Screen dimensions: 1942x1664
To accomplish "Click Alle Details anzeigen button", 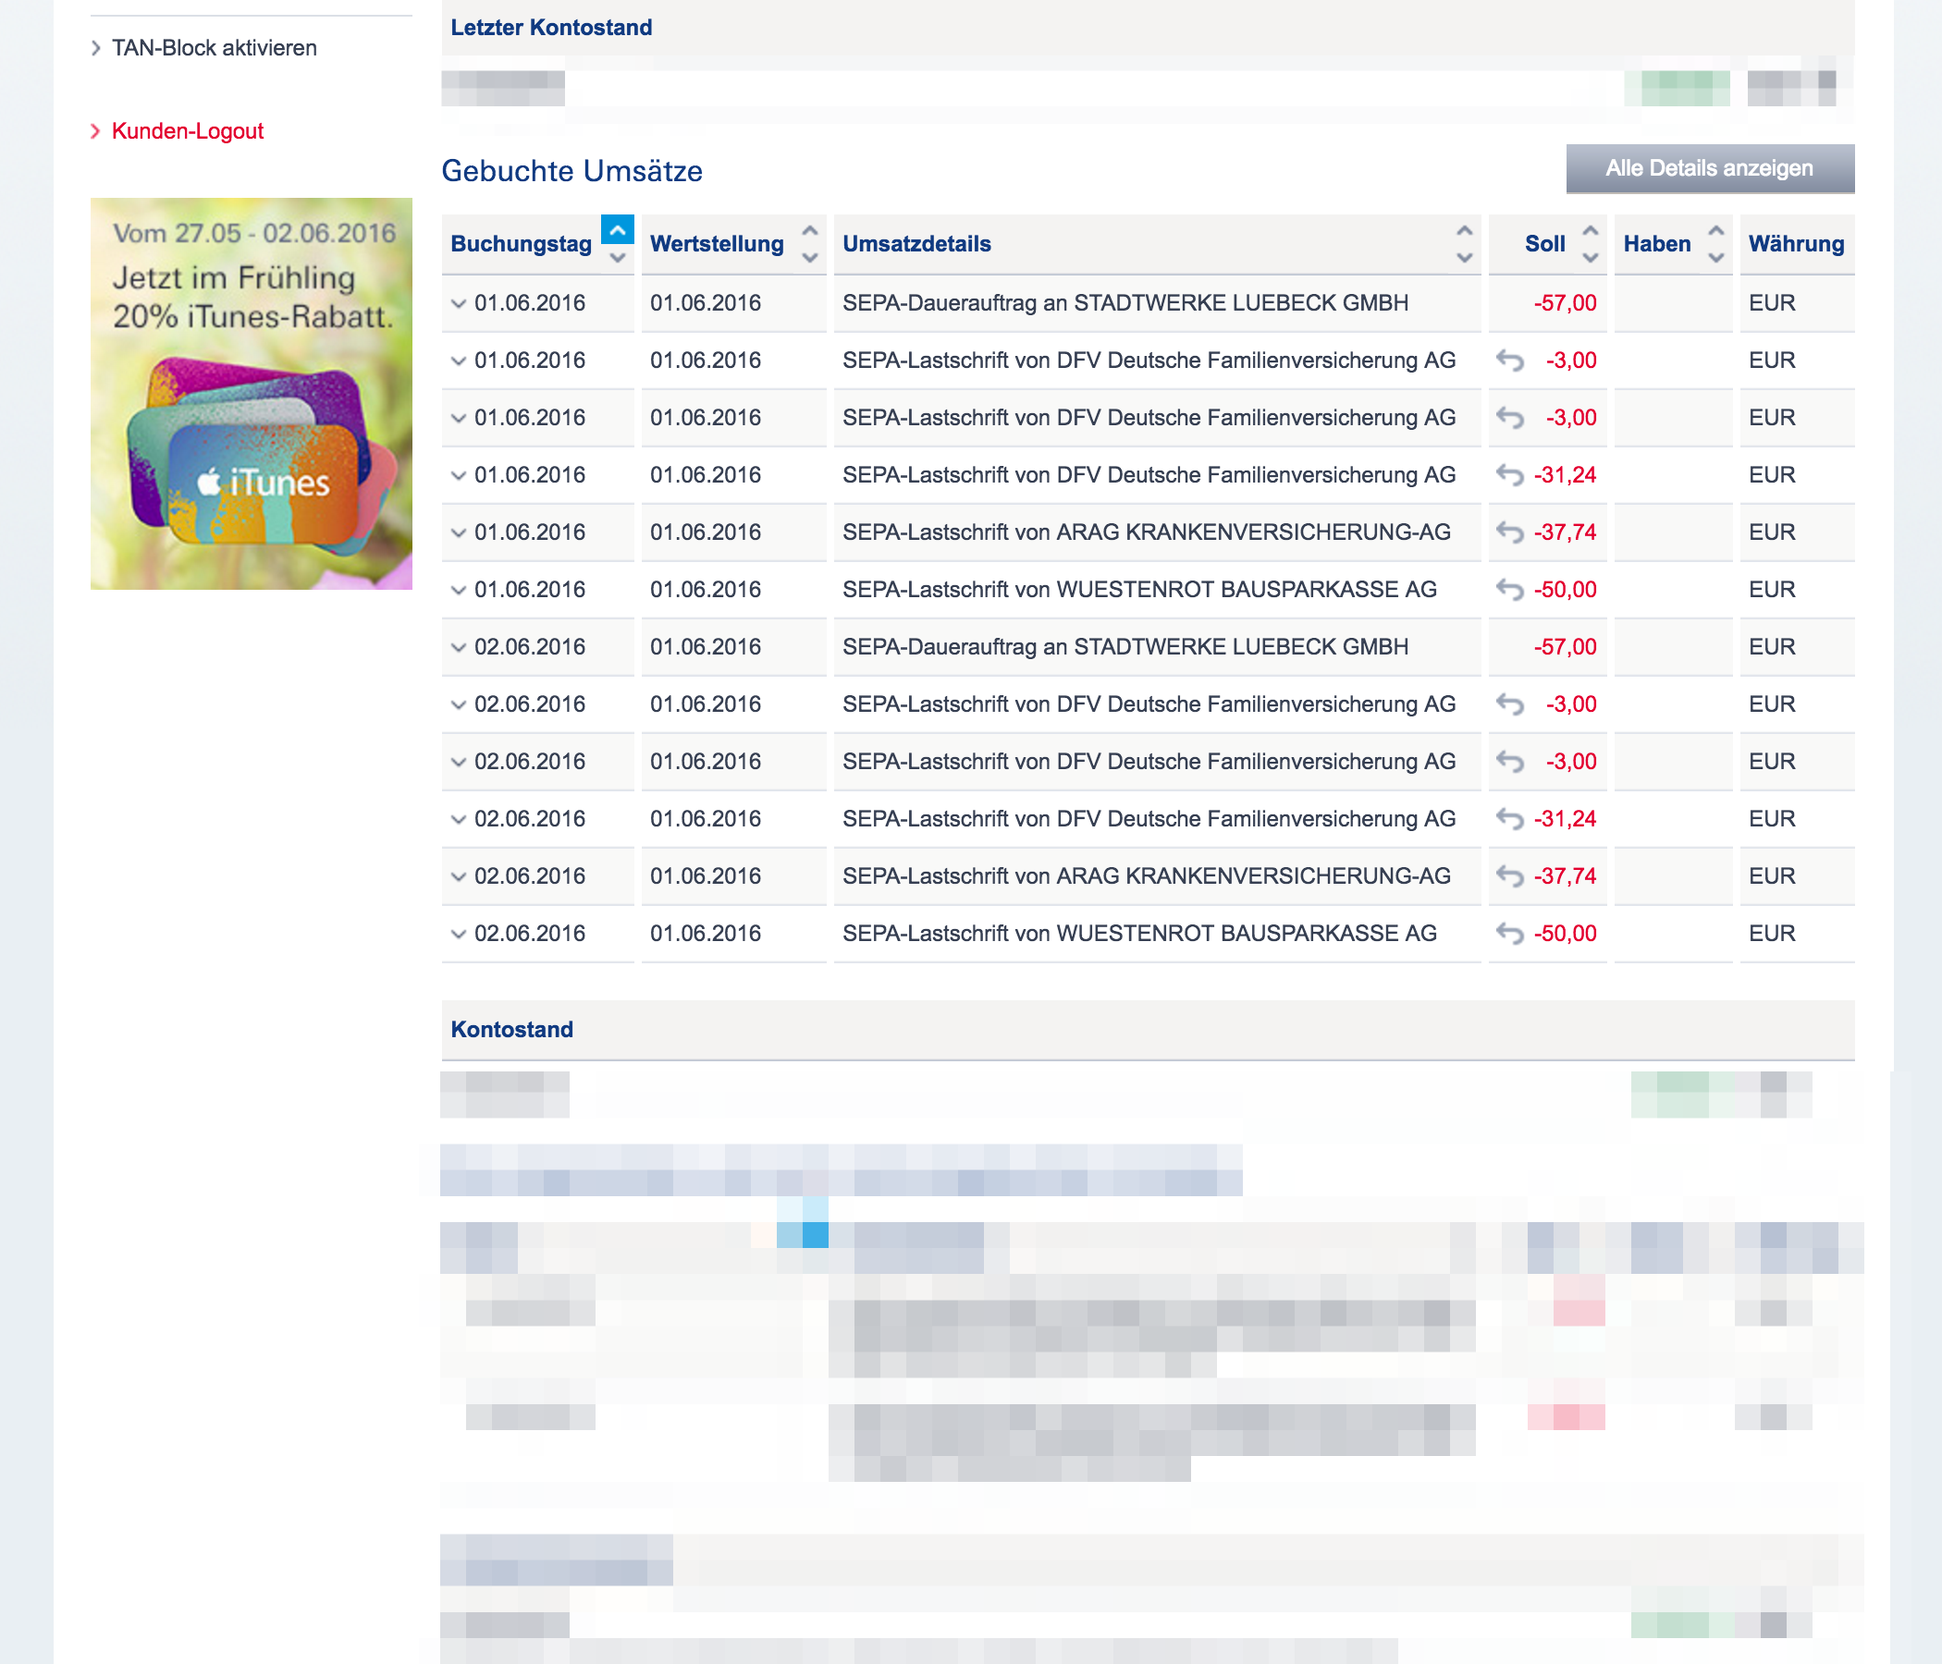I will click(1710, 168).
